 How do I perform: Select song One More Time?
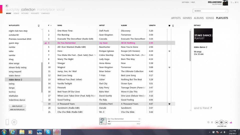tap(65, 31)
